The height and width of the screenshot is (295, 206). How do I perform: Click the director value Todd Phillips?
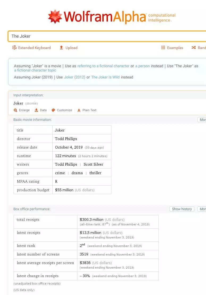pos(66,139)
